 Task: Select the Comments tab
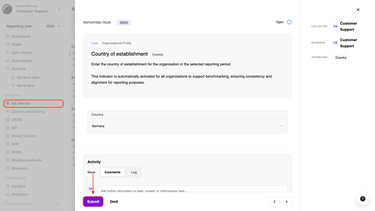(x=112, y=172)
